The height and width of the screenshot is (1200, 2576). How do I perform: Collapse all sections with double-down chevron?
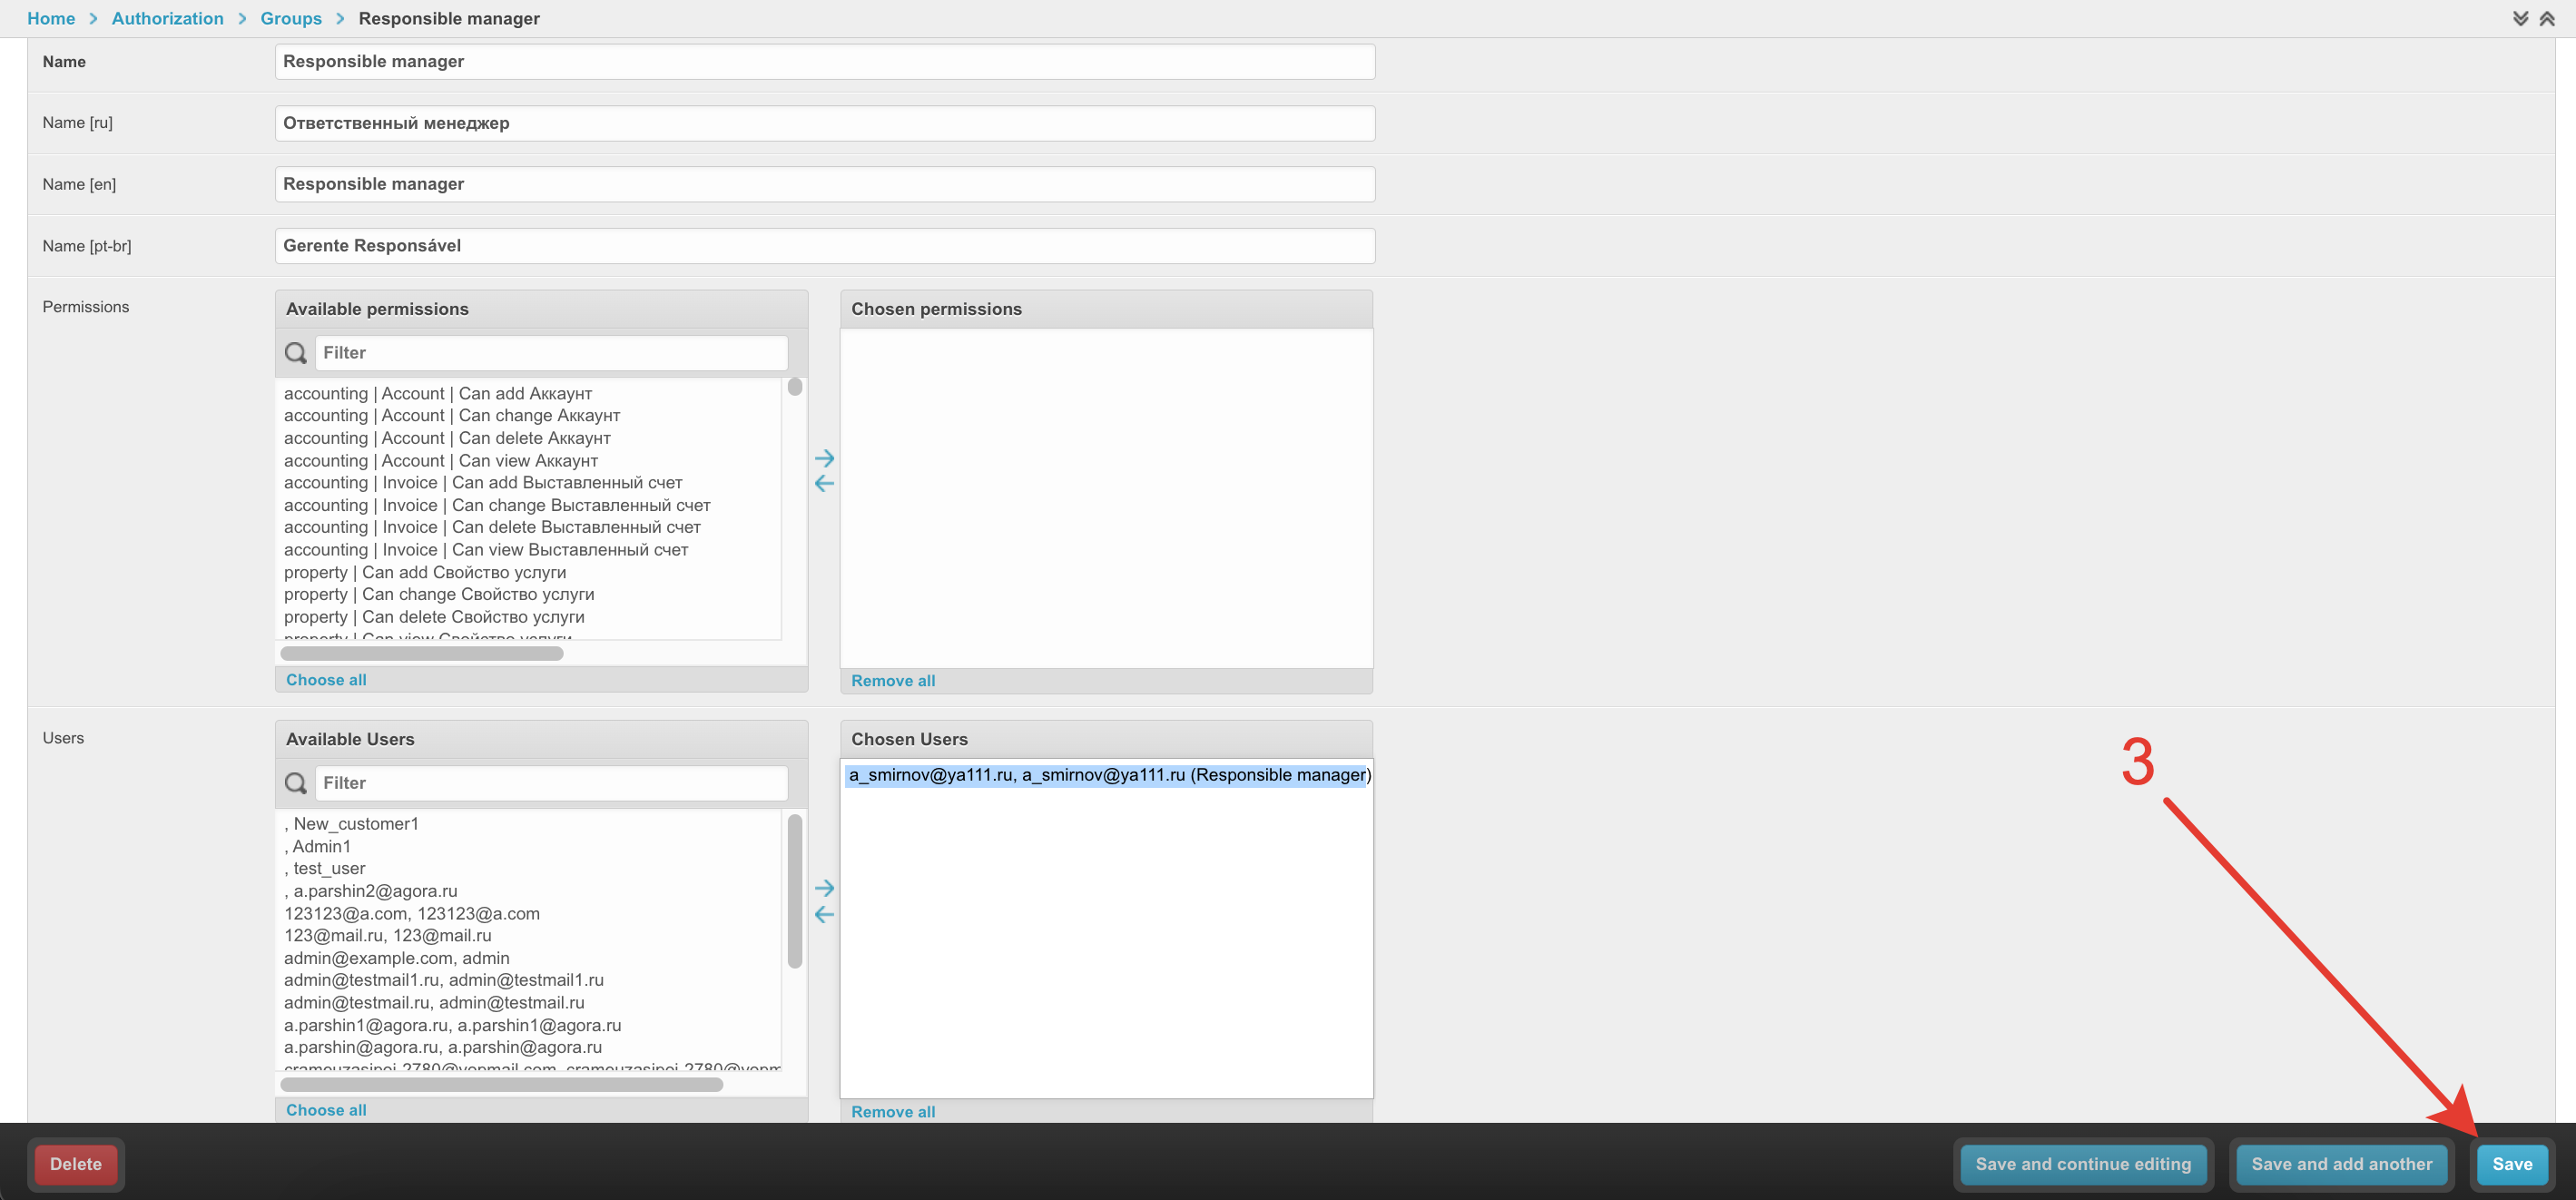2520,19
